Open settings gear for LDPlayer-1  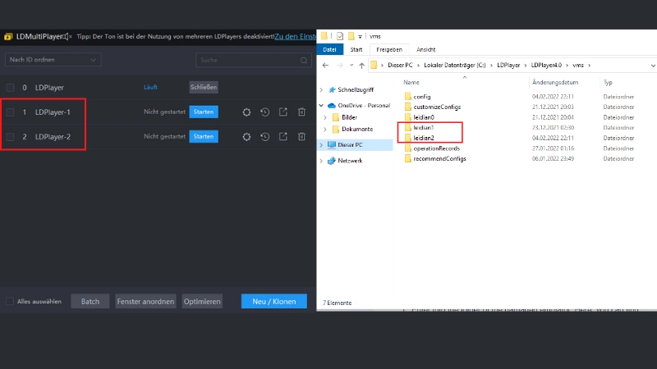click(246, 112)
